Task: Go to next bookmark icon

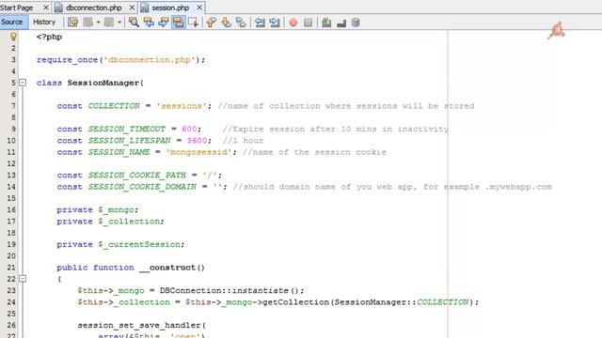Action: [x=226, y=23]
